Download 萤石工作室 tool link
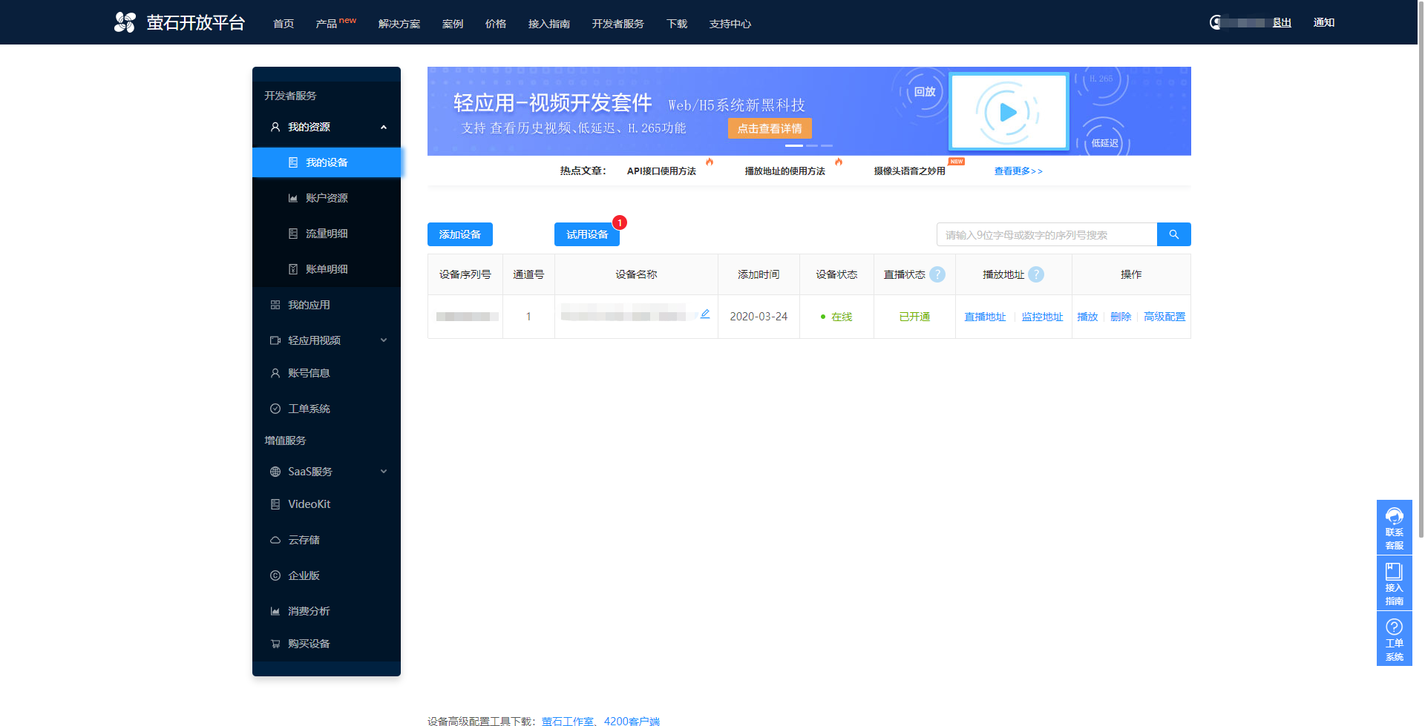 pos(567,721)
